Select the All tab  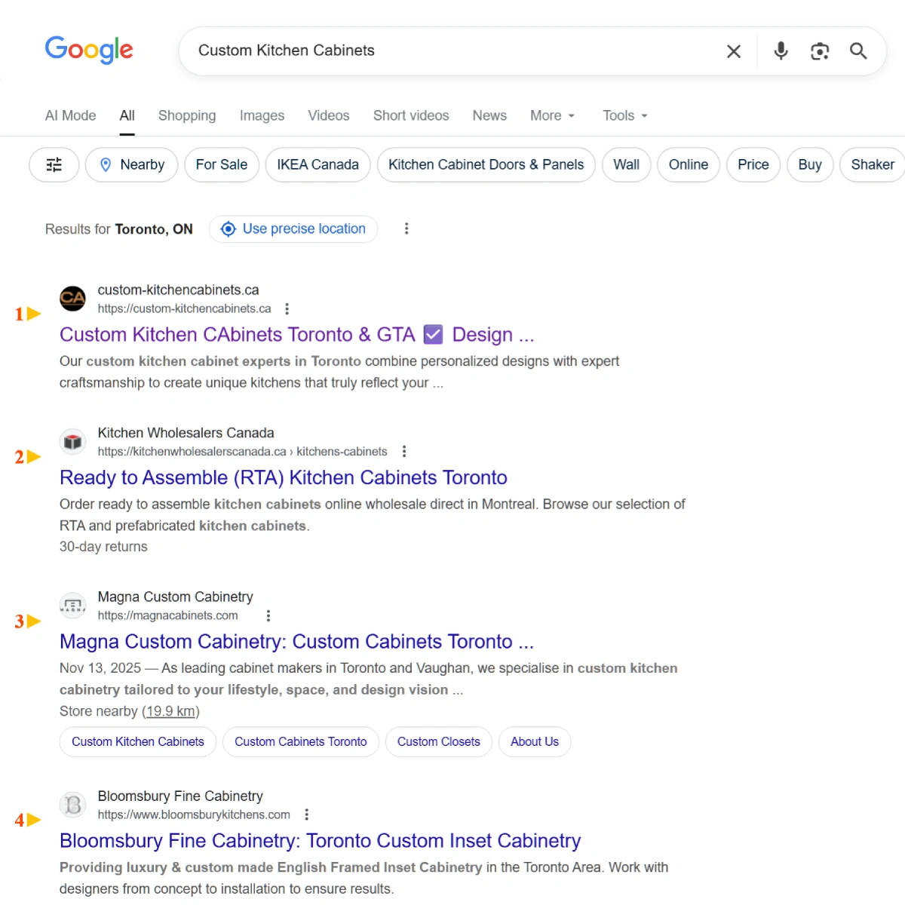click(x=127, y=115)
